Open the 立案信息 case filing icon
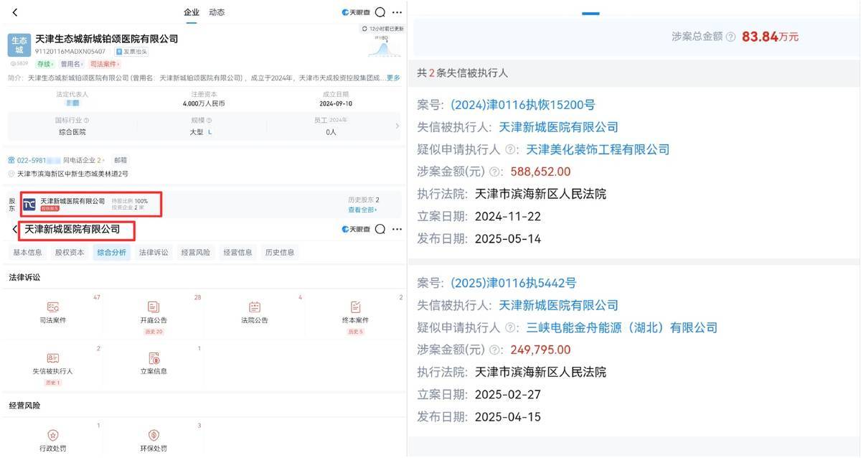Screen dimensions: 861x458 pos(154,362)
